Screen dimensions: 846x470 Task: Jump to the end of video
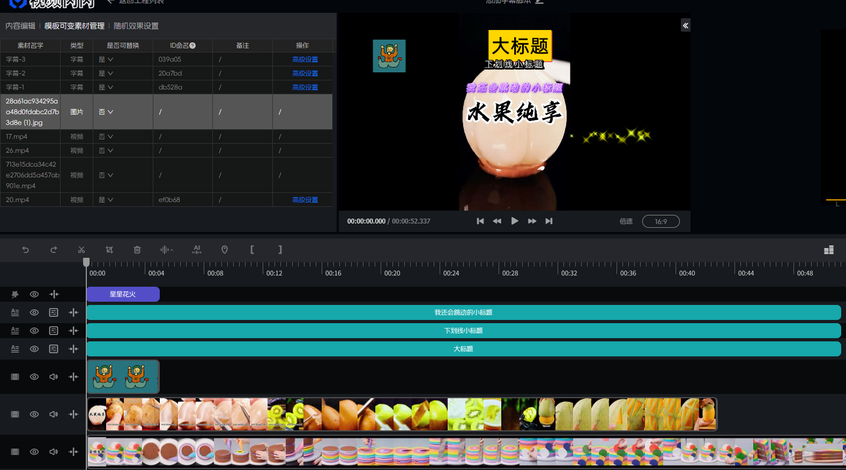(x=549, y=221)
